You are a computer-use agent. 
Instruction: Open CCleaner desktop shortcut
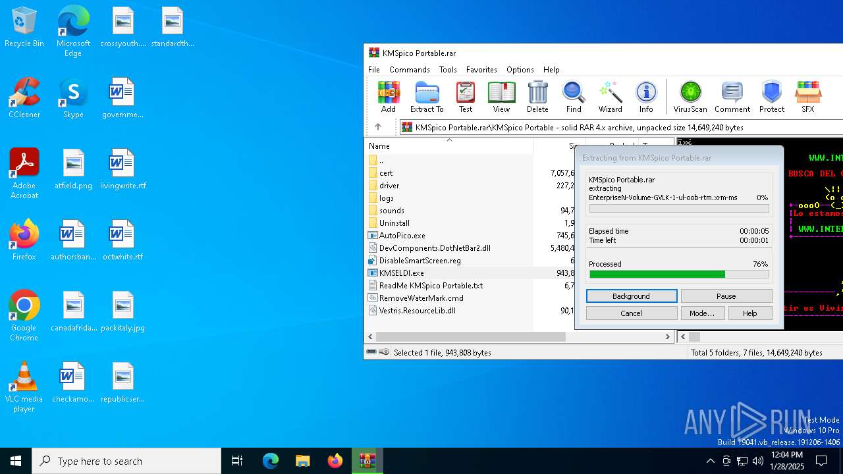tap(24, 99)
